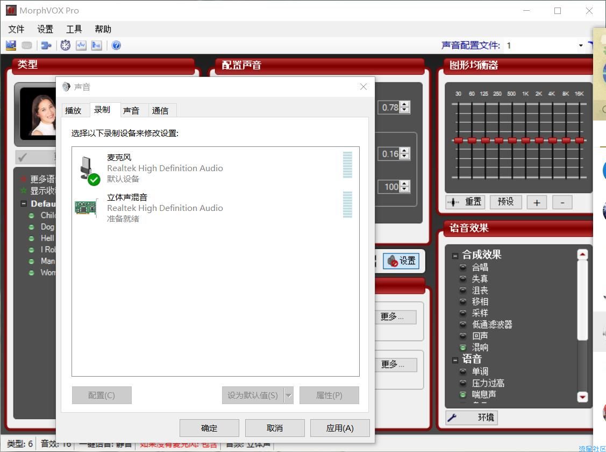Click the 0.16 value field
The width and height of the screenshot is (606, 452).
click(389, 154)
